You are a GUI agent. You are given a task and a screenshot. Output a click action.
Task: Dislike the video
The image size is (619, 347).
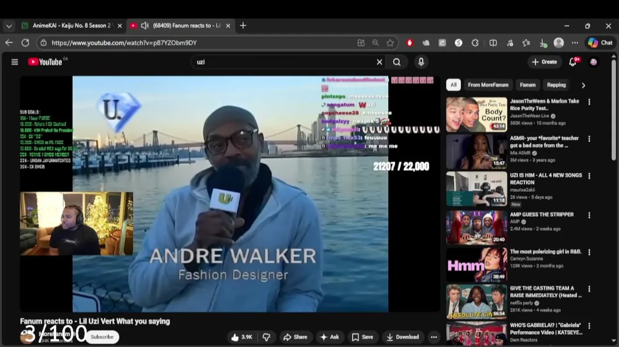(266, 337)
